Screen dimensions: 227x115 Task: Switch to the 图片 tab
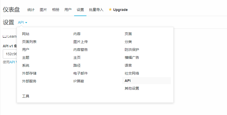(43, 10)
